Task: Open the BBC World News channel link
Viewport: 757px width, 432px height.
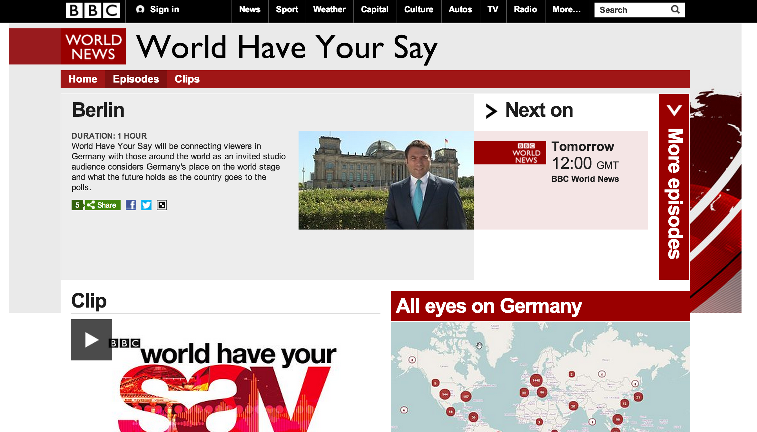Action: click(x=585, y=179)
